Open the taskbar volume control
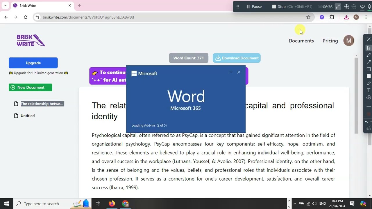Image resolution: width=372 pixels, height=209 pixels. 314,203
